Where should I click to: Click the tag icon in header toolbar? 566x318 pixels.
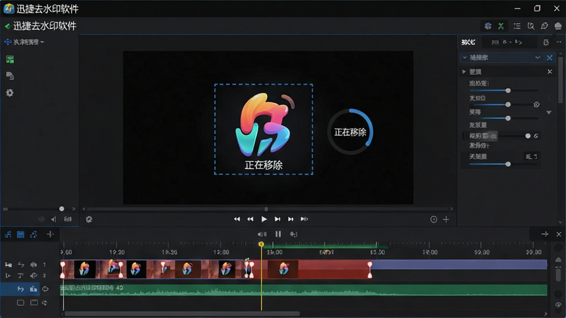544,26
